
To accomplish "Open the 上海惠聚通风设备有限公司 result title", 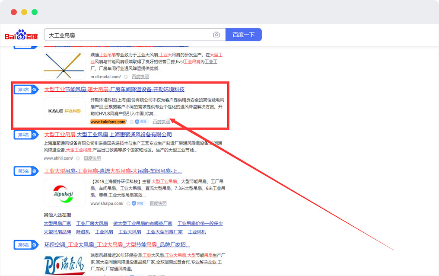I will (108, 135).
